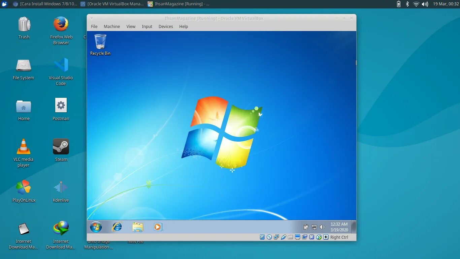Select the Recycle Bin on Windows 7 desktop

tap(100, 45)
